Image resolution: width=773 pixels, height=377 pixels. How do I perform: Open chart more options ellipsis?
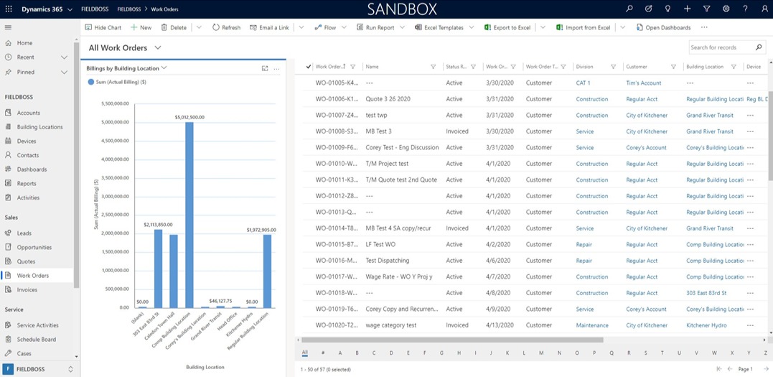coord(276,69)
